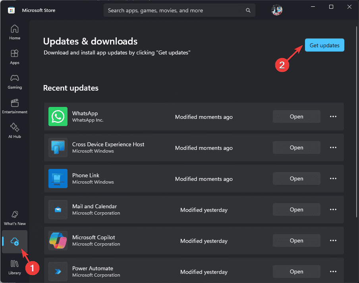Open Mail and Calendar app
This screenshot has height=283, width=359.
[x=296, y=209]
